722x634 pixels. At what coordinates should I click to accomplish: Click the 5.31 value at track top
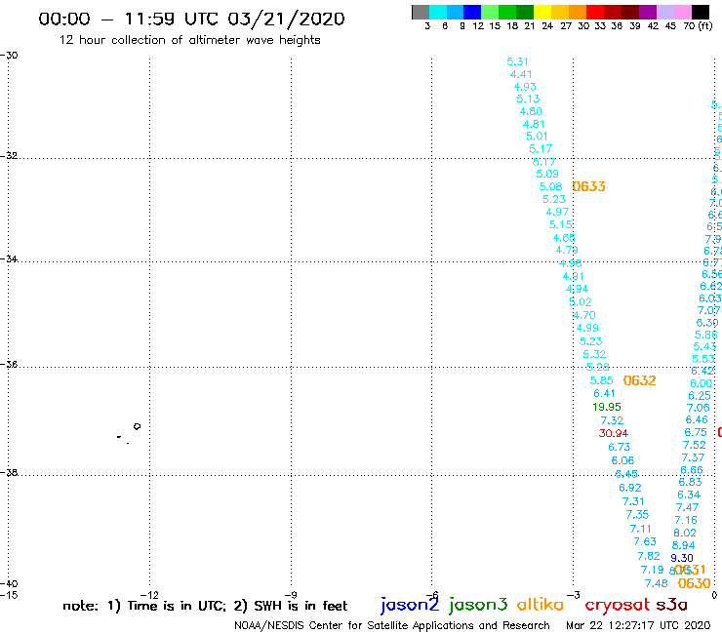pyautogui.click(x=517, y=61)
